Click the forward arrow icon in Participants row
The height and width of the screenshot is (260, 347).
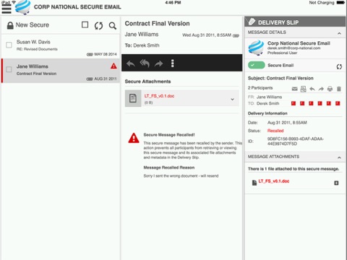(x=321, y=89)
